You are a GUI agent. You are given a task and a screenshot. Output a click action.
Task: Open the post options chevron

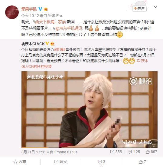[x=155, y=7]
